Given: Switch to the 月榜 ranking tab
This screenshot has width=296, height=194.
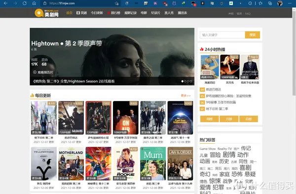Looking at the screenshot, I should 229,119.
